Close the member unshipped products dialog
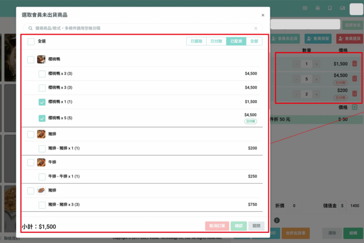 263,15
